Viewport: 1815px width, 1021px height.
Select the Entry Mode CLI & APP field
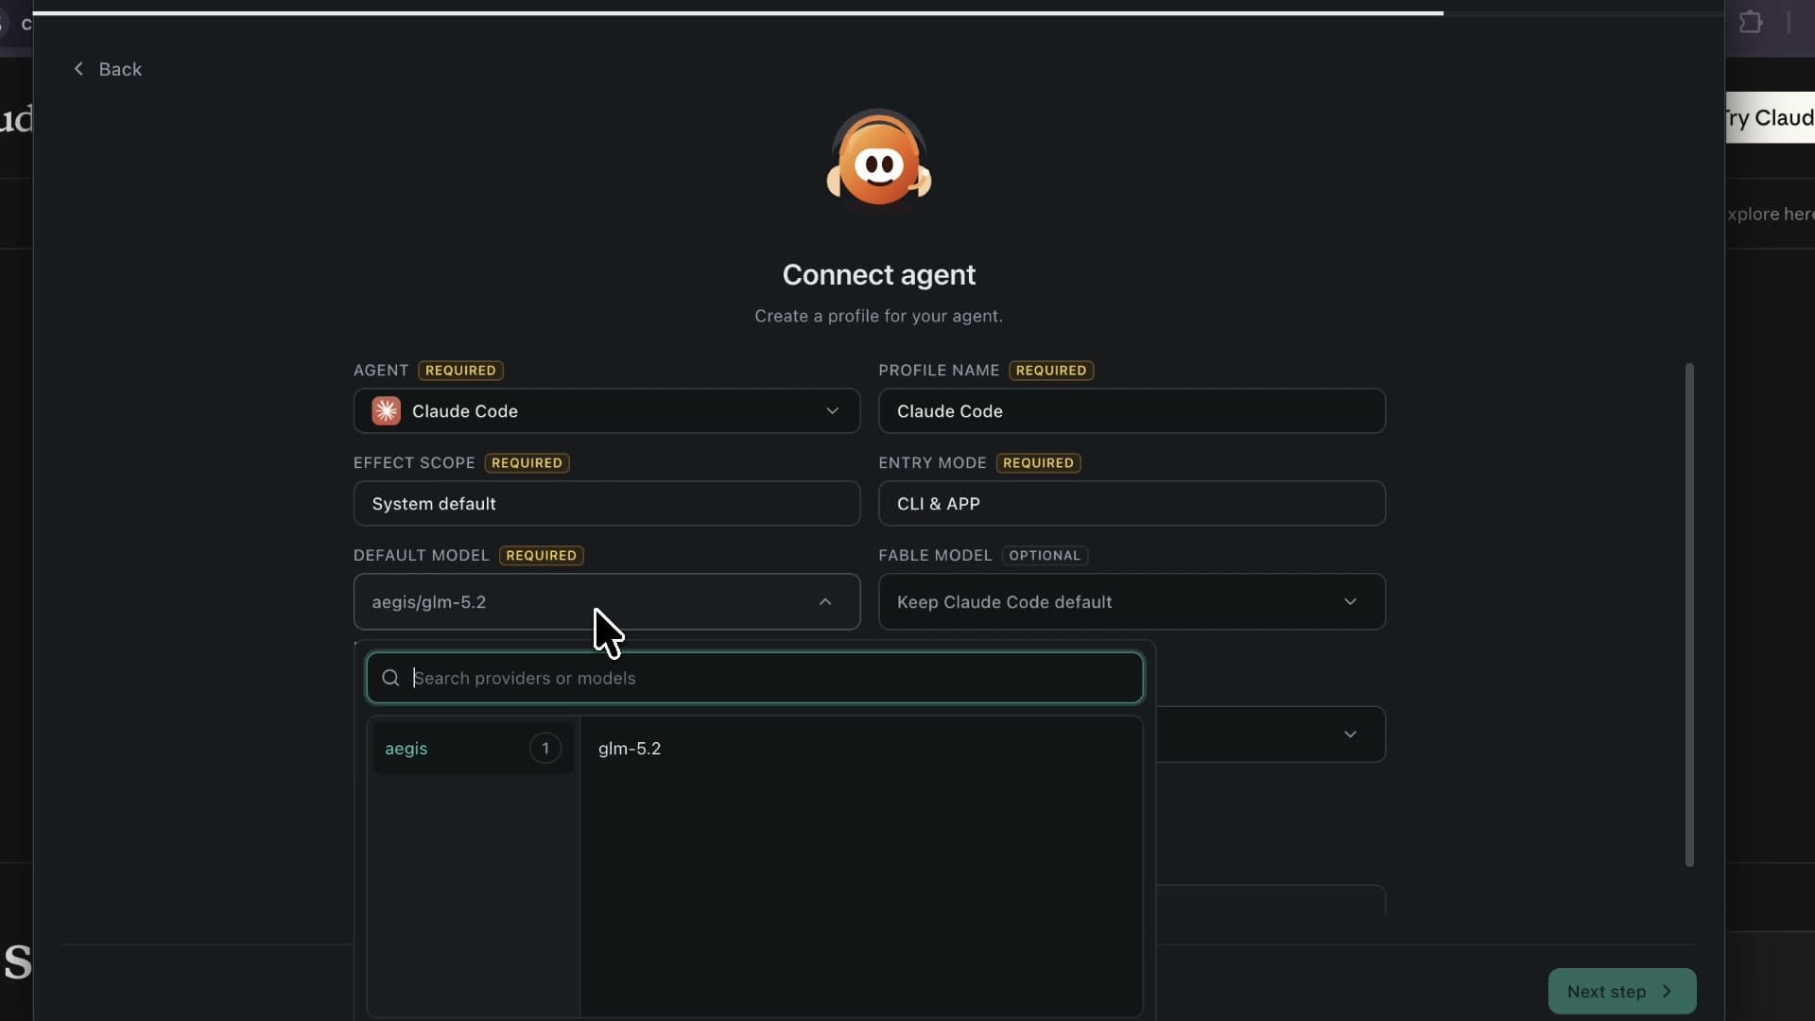click(1132, 504)
